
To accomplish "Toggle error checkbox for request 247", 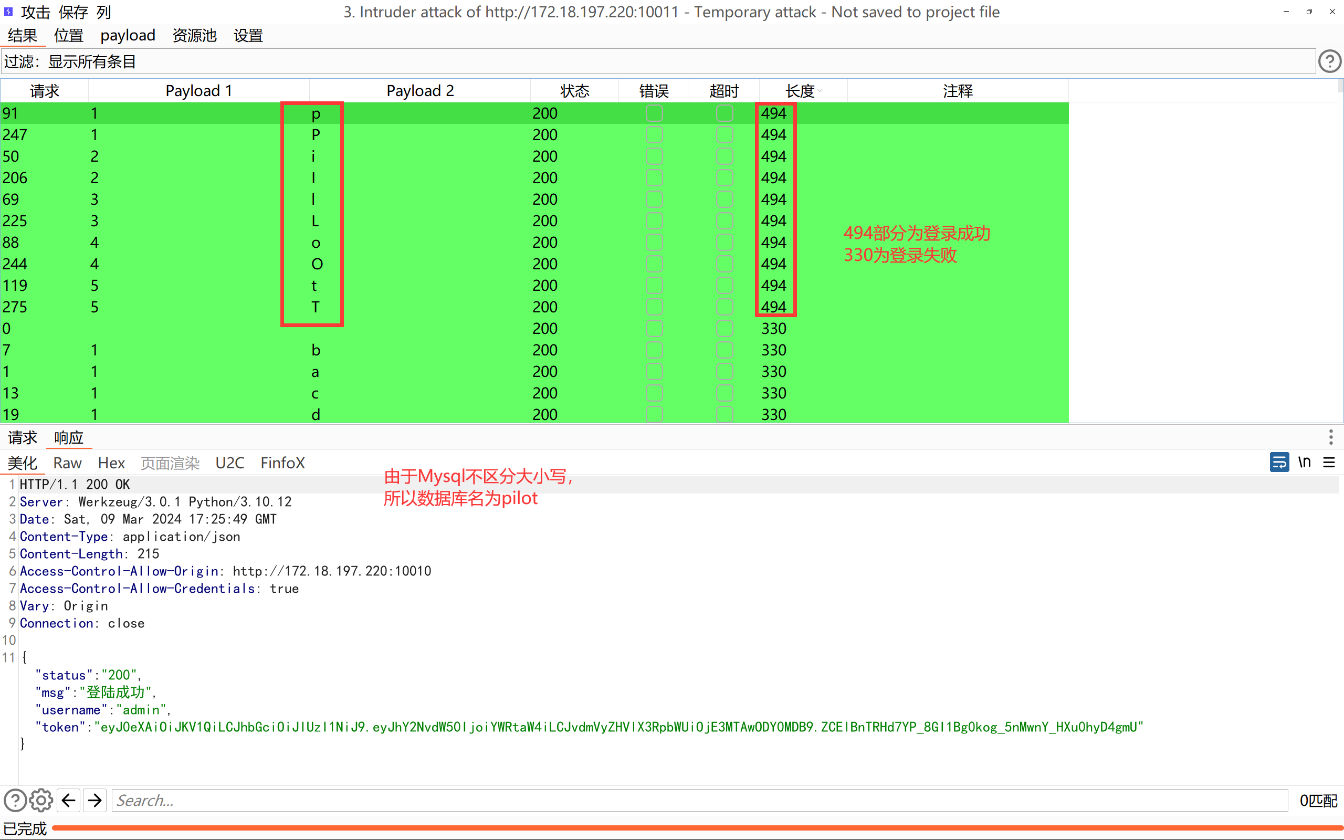I will (654, 135).
